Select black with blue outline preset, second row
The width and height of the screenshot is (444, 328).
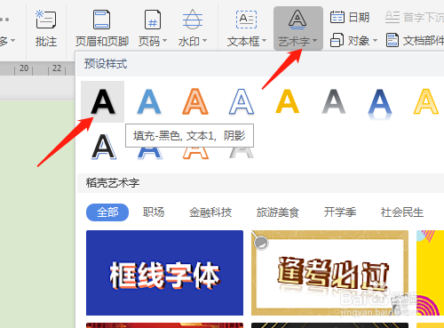(x=103, y=147)
